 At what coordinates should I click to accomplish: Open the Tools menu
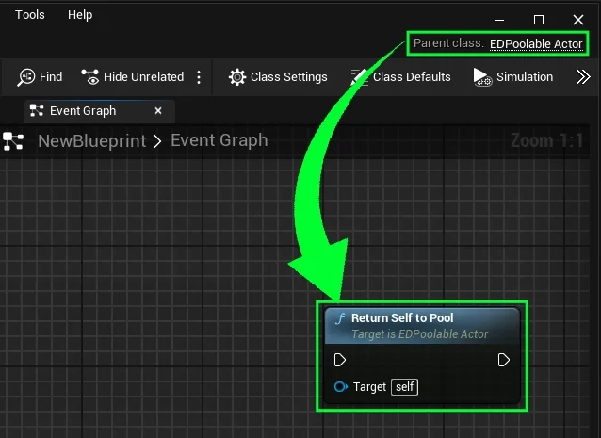(x=30, y=15)
